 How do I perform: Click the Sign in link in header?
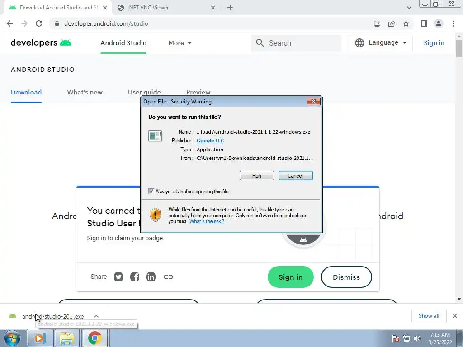434,43
